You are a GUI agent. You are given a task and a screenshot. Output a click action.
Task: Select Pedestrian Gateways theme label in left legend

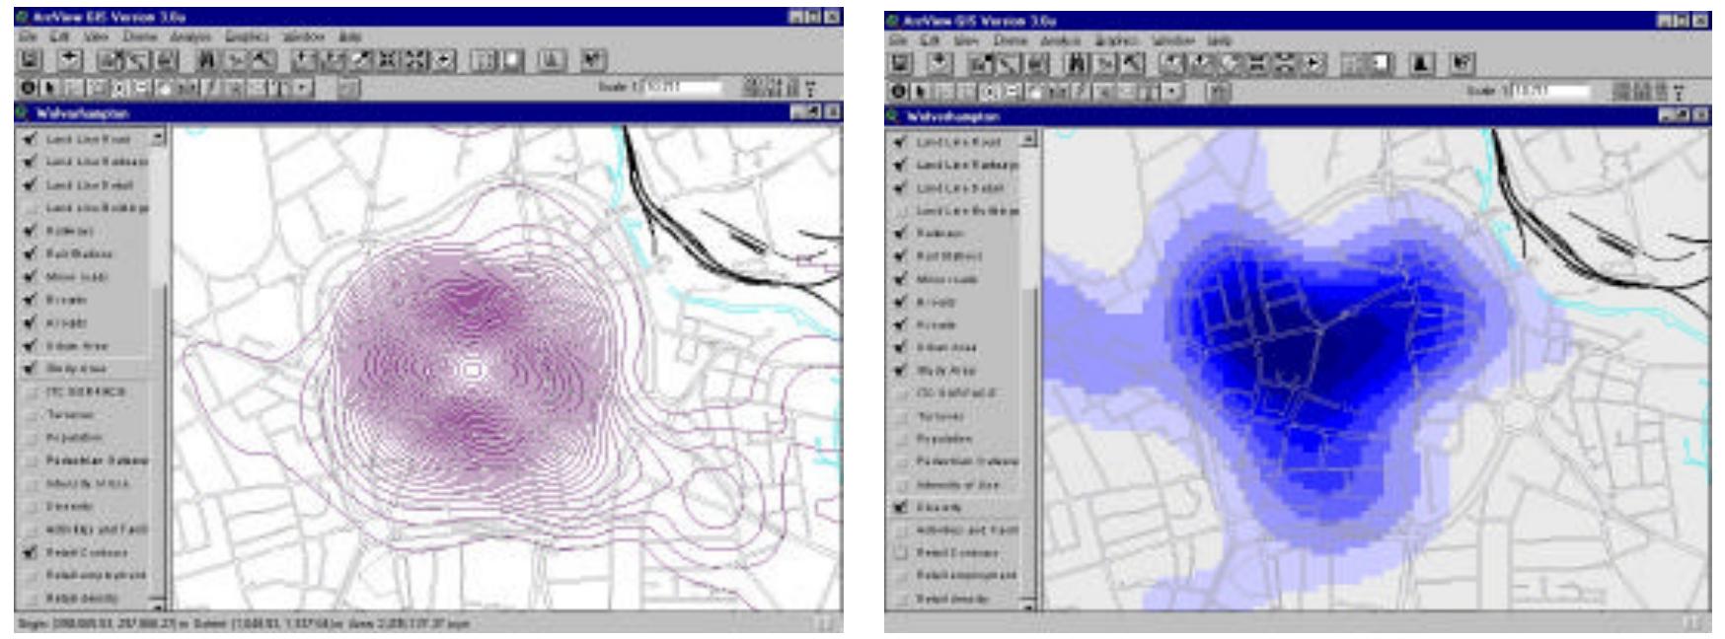(x=97, y=461)
